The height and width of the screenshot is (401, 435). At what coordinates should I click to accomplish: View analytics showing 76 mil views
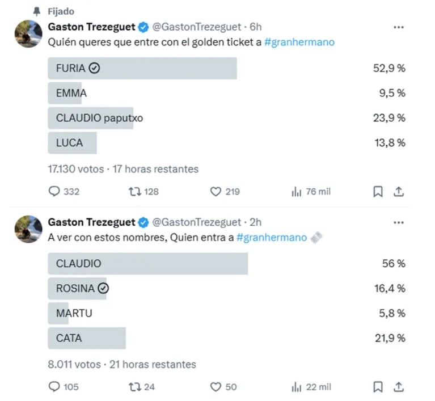pos(297,192)
